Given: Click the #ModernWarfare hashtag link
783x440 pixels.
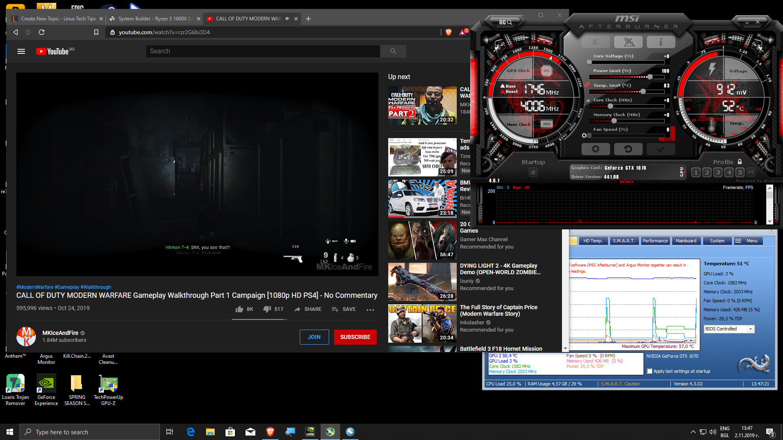Looking at the screenshot, I should [x=35, y=287].
